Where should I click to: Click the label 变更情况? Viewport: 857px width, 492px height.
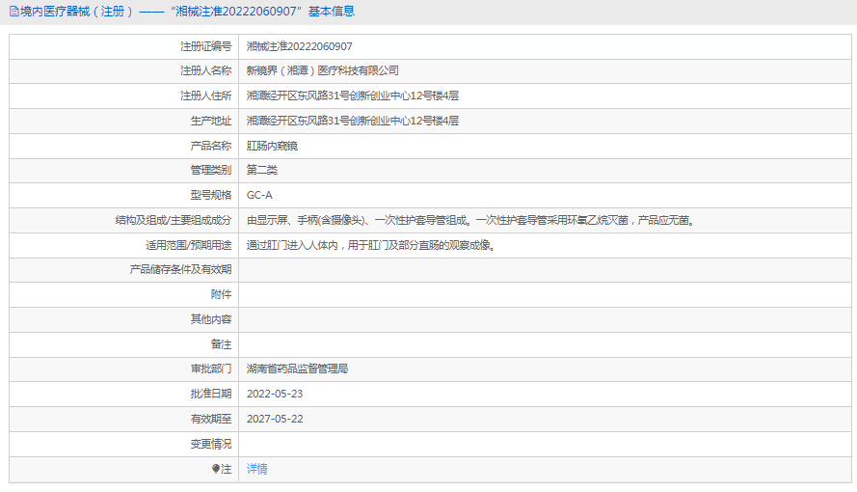click(x=211, y=445)
